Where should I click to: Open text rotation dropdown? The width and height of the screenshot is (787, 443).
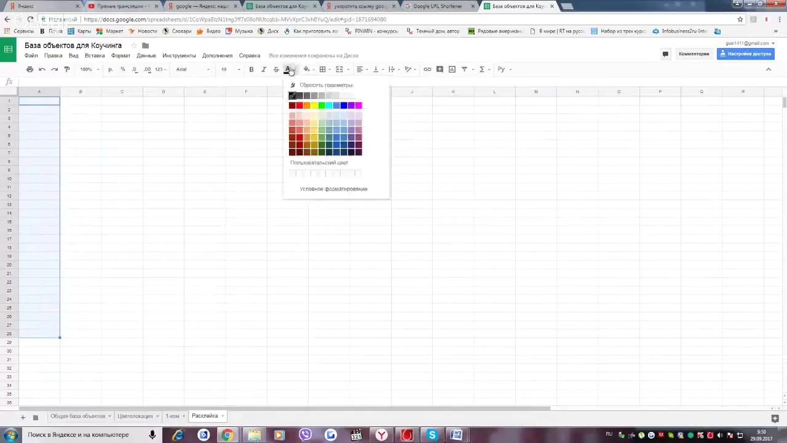click(410, 70)
